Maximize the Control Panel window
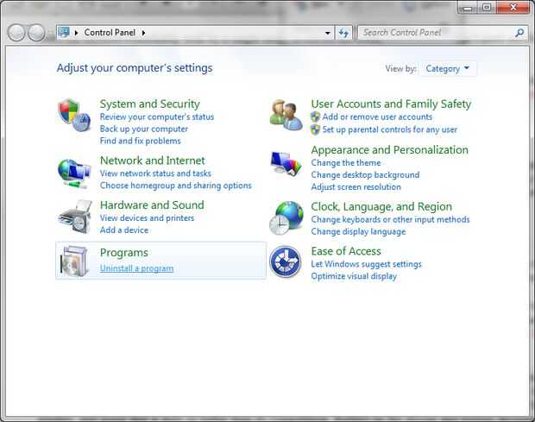 [487, 7]
